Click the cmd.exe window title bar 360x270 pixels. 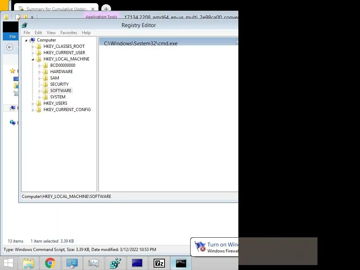coord(168,41)
